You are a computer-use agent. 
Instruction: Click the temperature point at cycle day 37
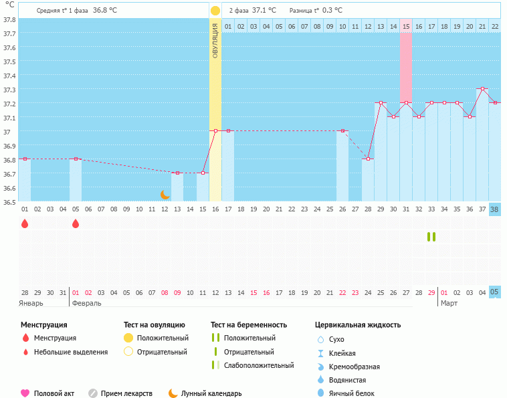coord(482,89)
